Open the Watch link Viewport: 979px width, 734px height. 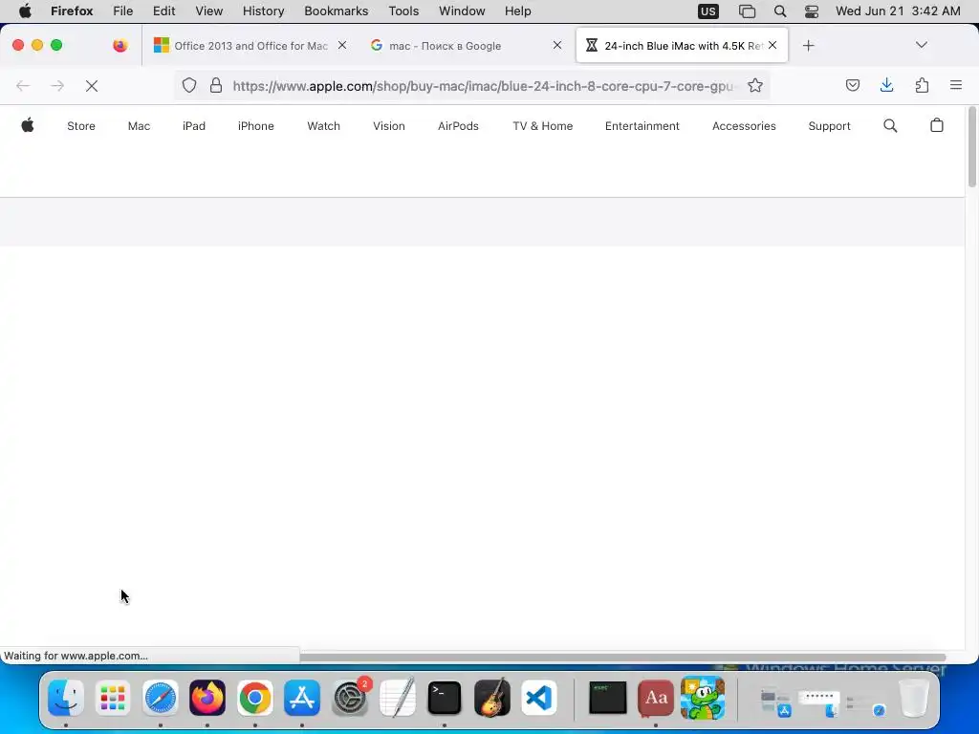(323, 126)
